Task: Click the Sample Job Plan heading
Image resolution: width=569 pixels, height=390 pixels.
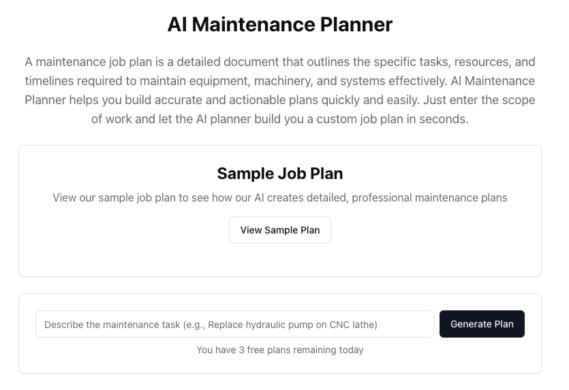Action: click(x=280, y=174)
